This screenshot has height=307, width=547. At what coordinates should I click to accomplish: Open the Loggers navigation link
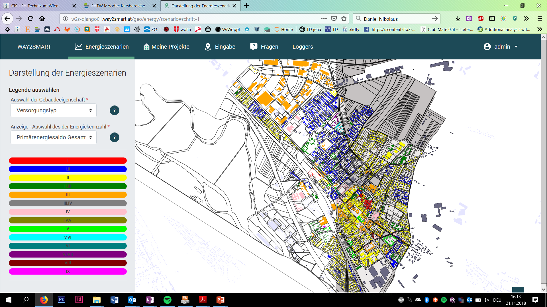click(303, 47)
